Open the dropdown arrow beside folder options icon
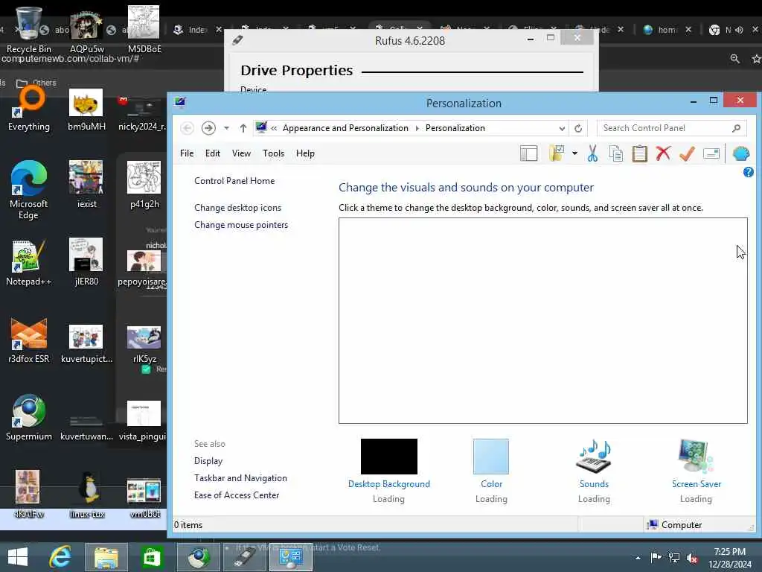This screenshot has width=762, height=572. [574, 153]
